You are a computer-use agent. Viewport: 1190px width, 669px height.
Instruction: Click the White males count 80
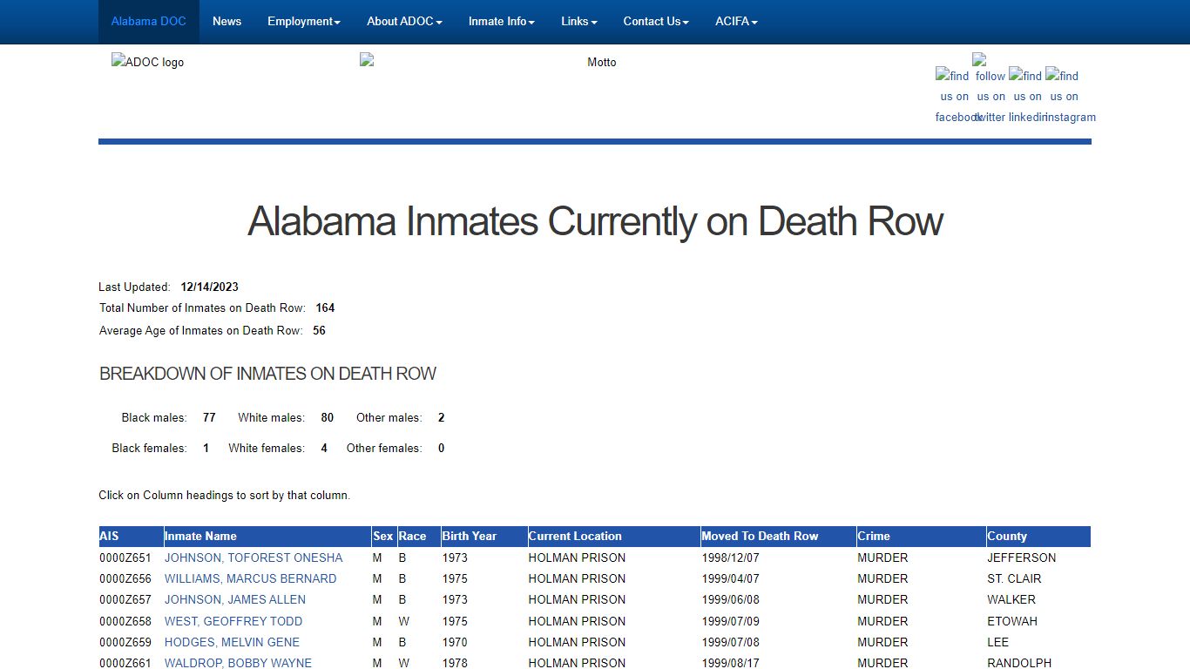tap(327, 417)
